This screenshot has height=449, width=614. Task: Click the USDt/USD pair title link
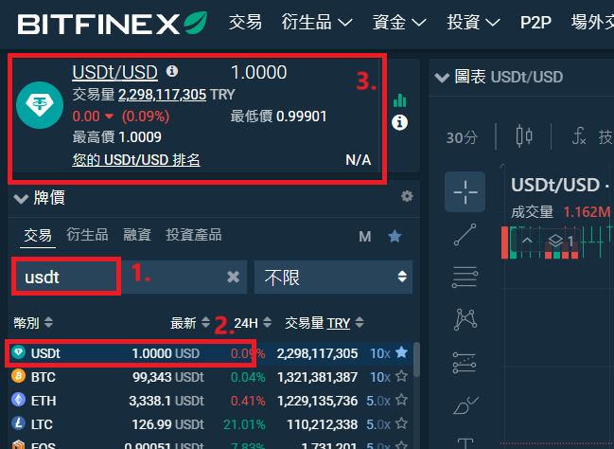pos(115,73)
